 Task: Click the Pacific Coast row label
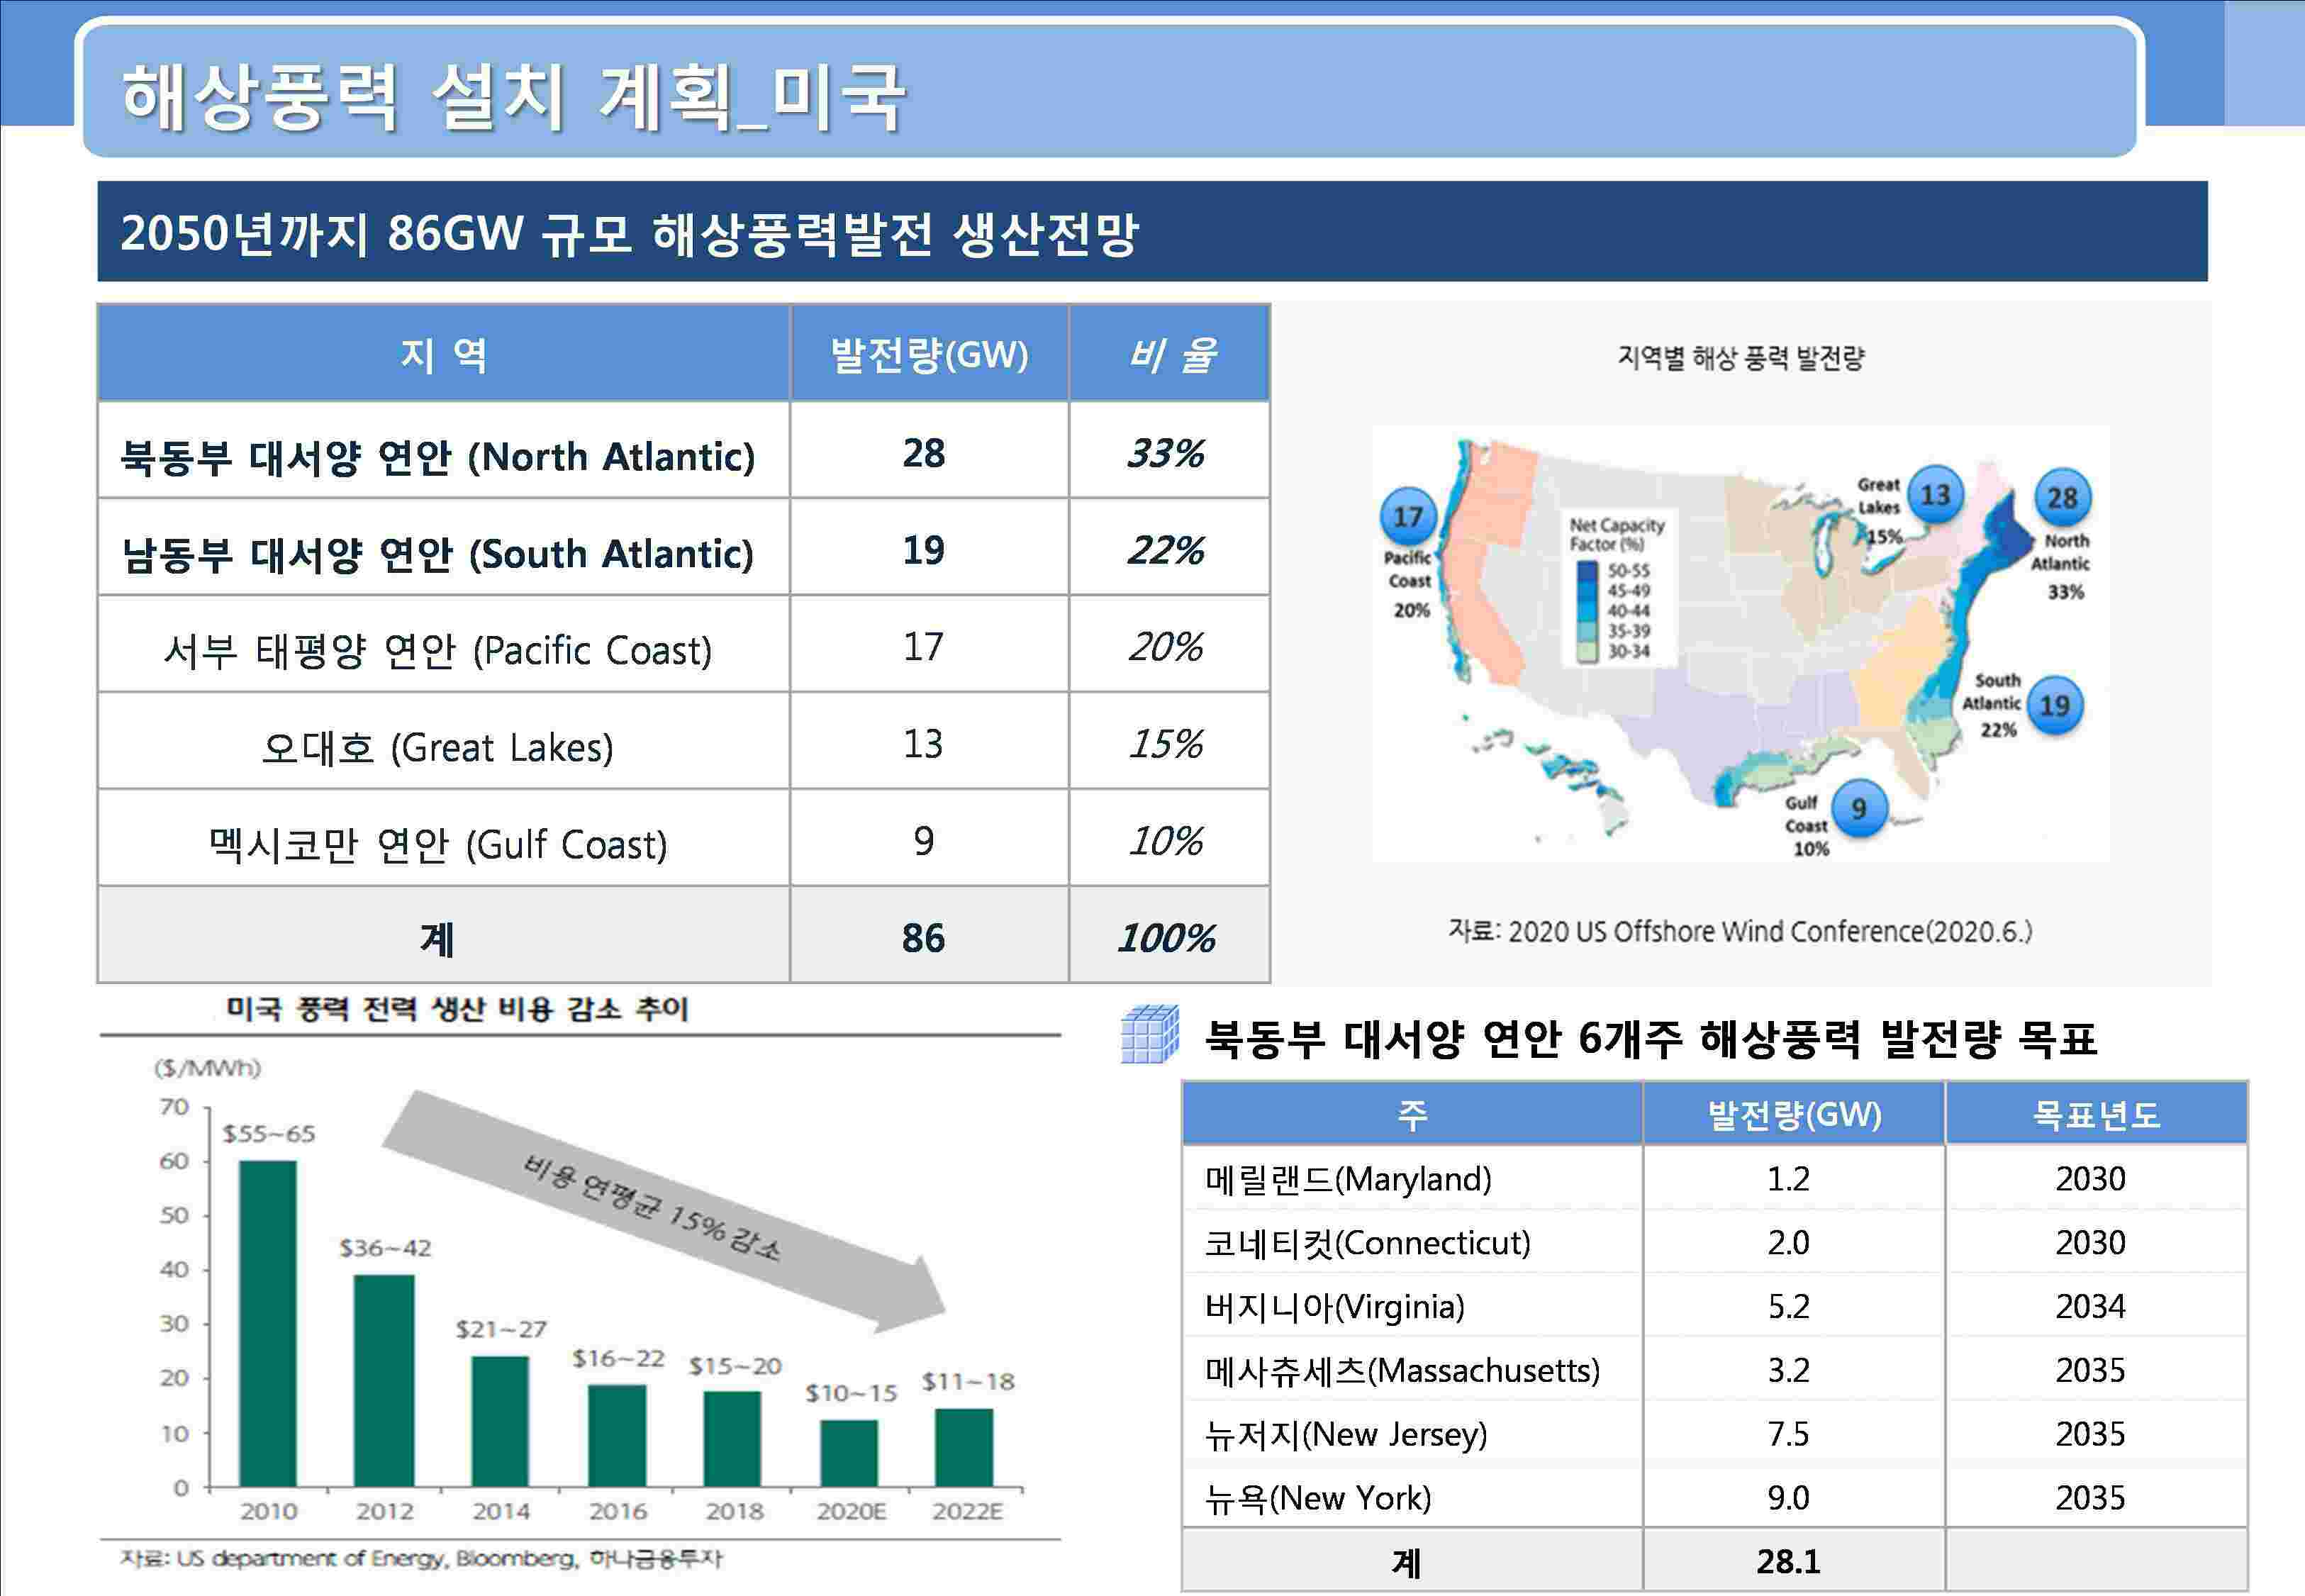(x=438, y=650)
